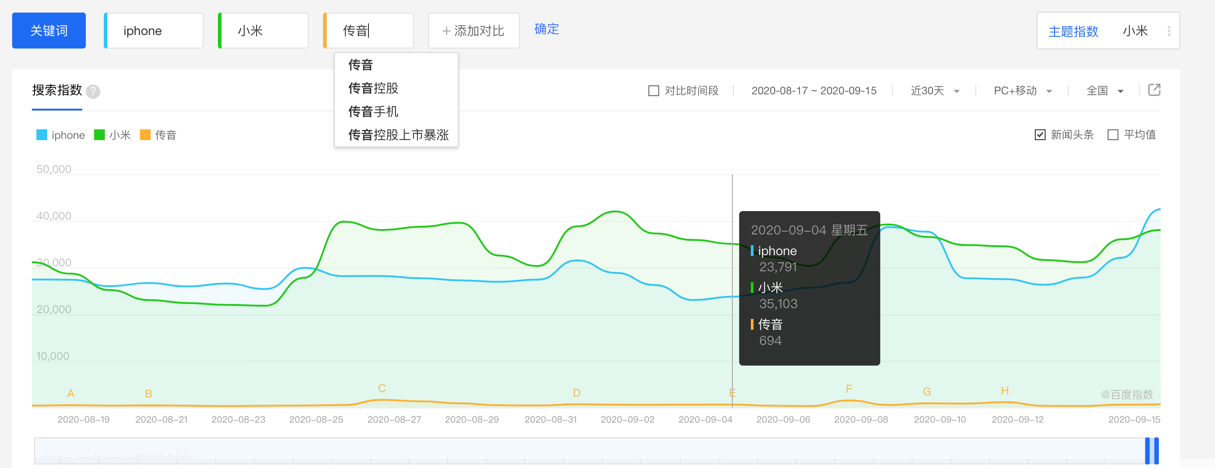Open the 近30天 time range dropdown
This screenshot has width=1215, height=468.
coord(933,90)
